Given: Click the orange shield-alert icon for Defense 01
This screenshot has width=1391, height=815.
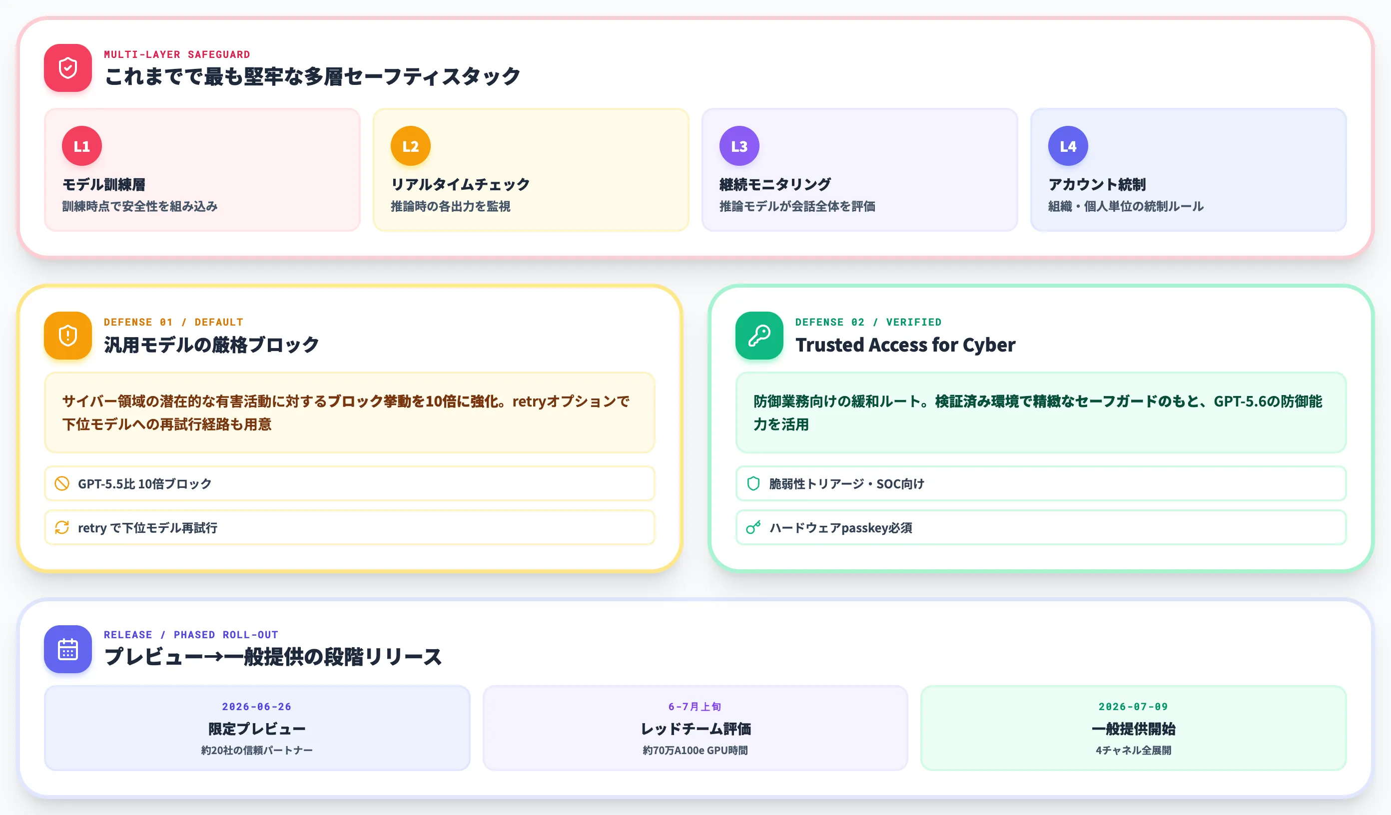Looking at the screenshot, I should pos(68,336).
